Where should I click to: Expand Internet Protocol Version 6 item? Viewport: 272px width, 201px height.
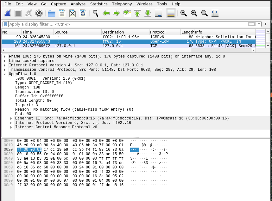point(11,123)
